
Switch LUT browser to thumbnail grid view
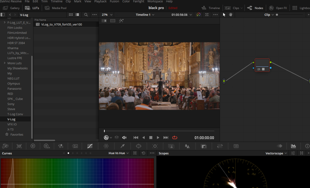[71, 15]
